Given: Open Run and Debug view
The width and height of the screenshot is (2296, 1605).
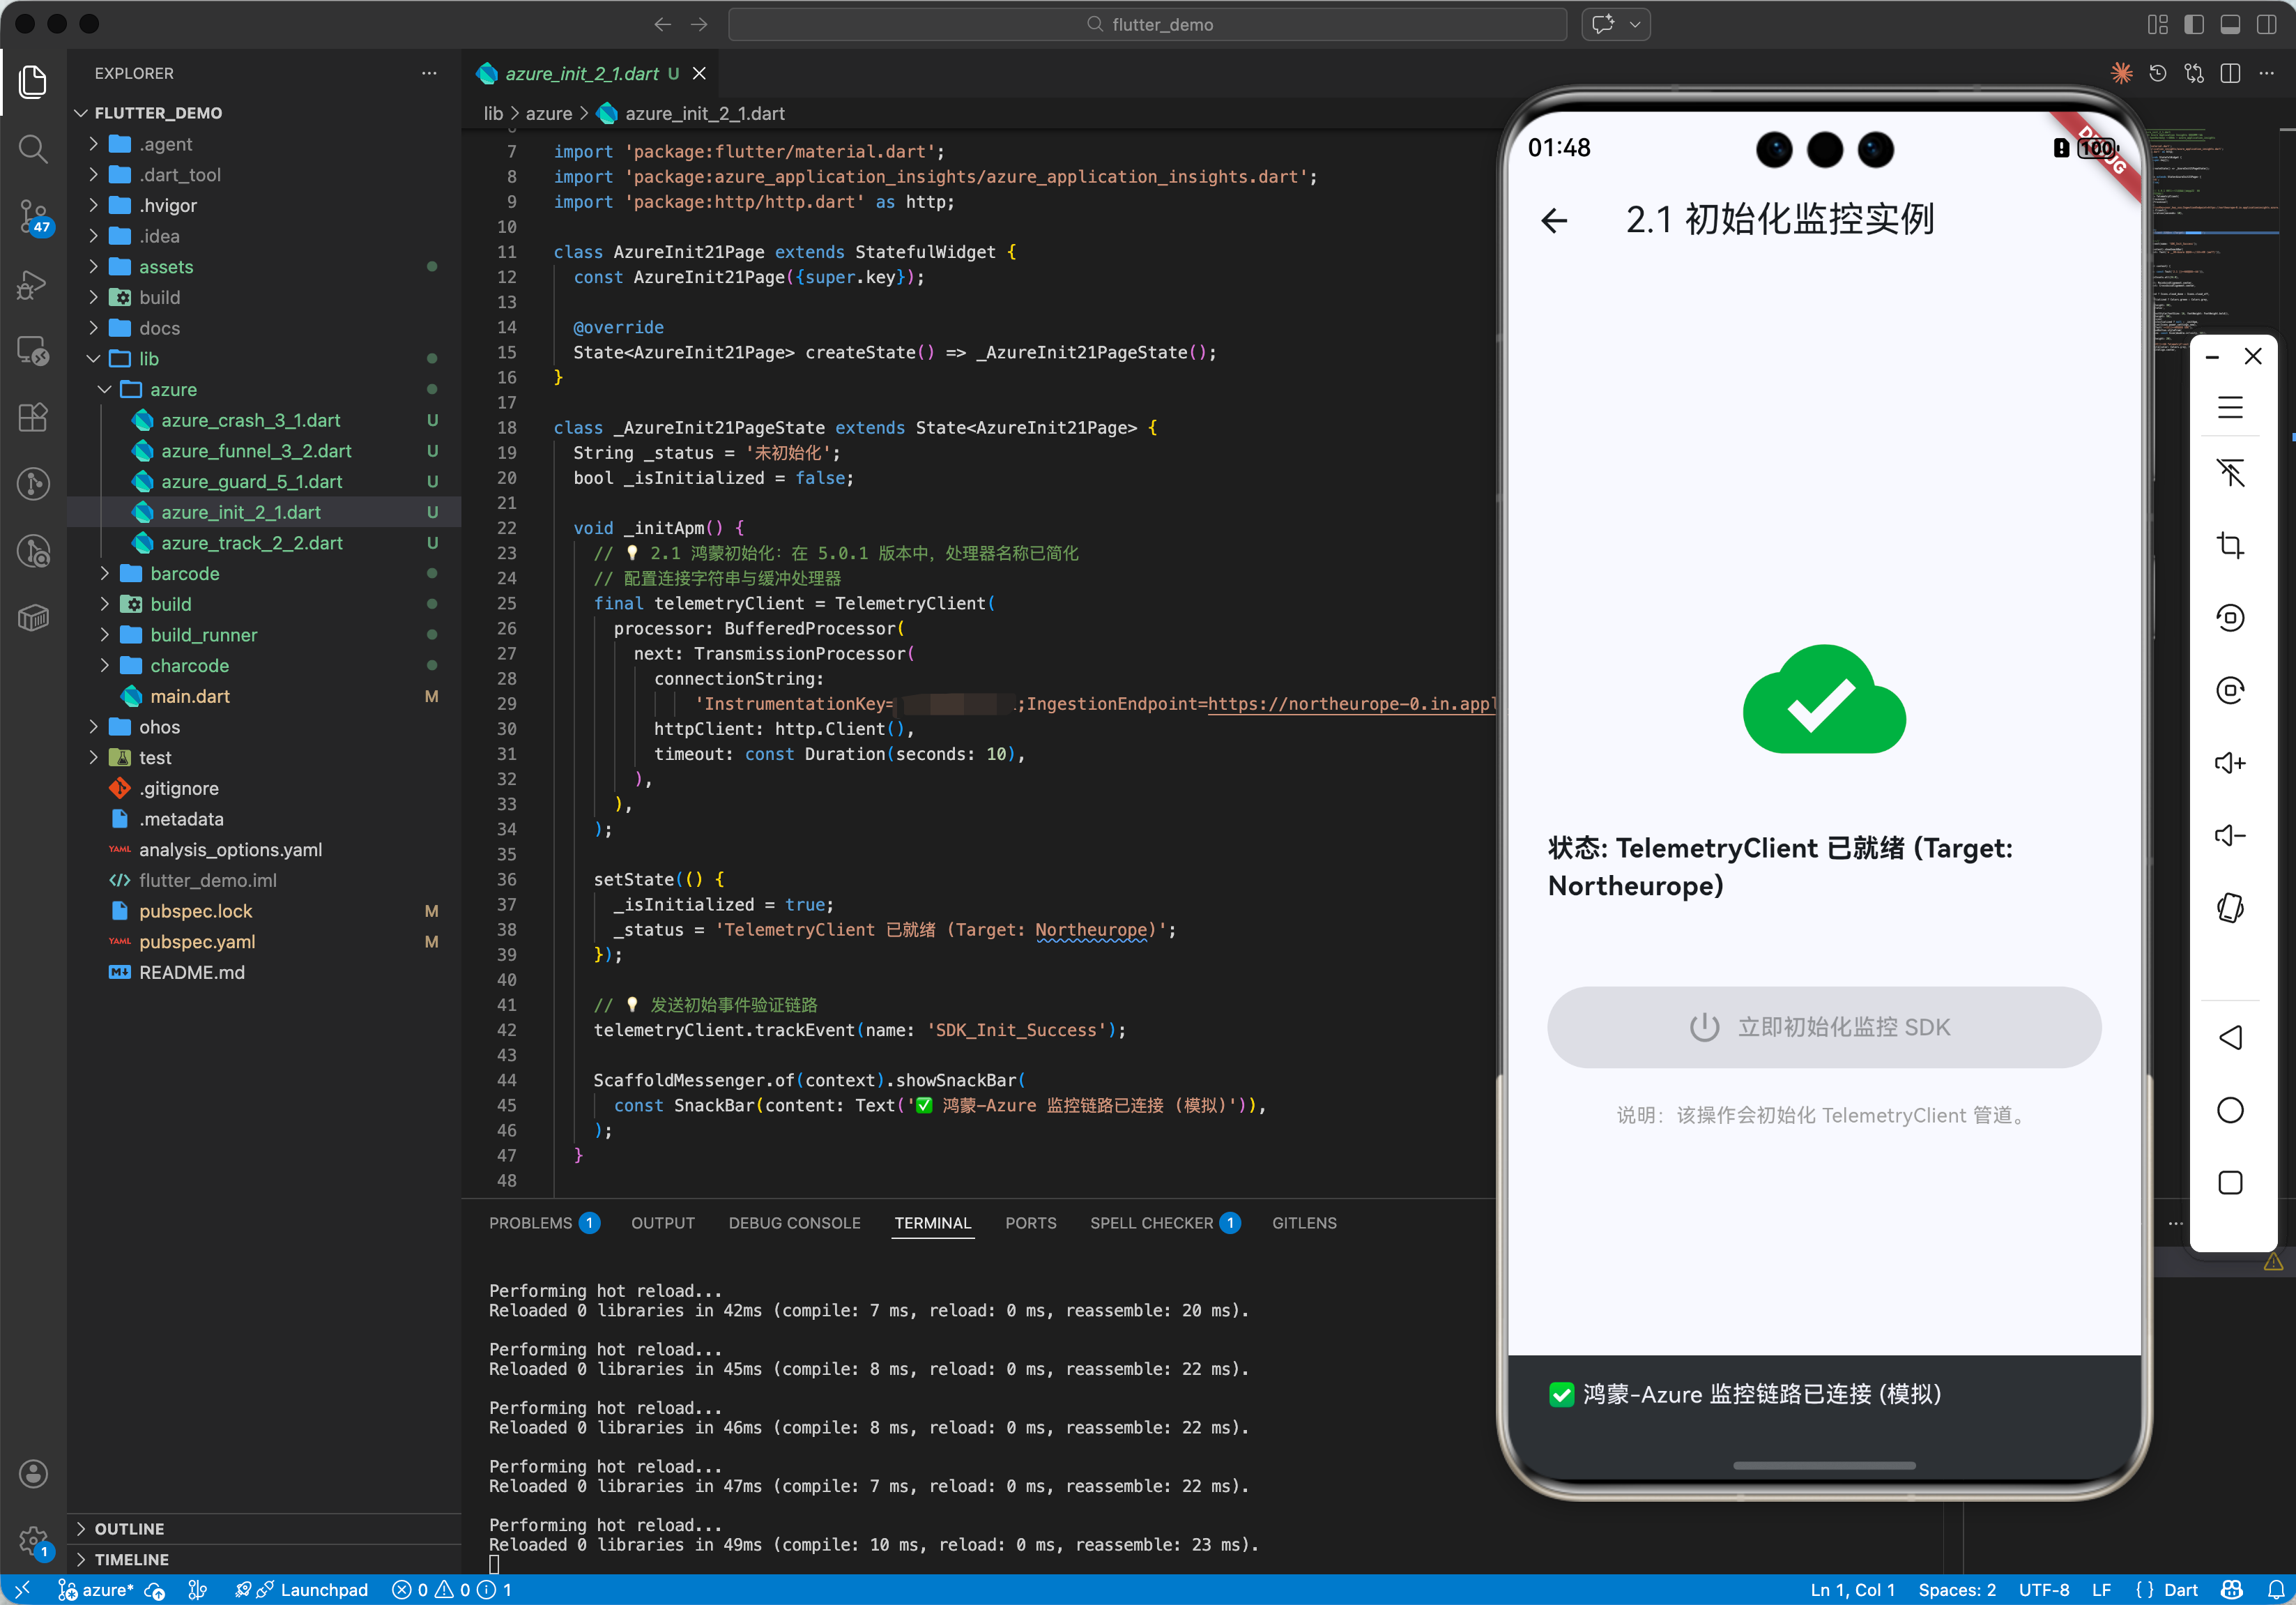Looking at the screenshot, I should [33, 285].
